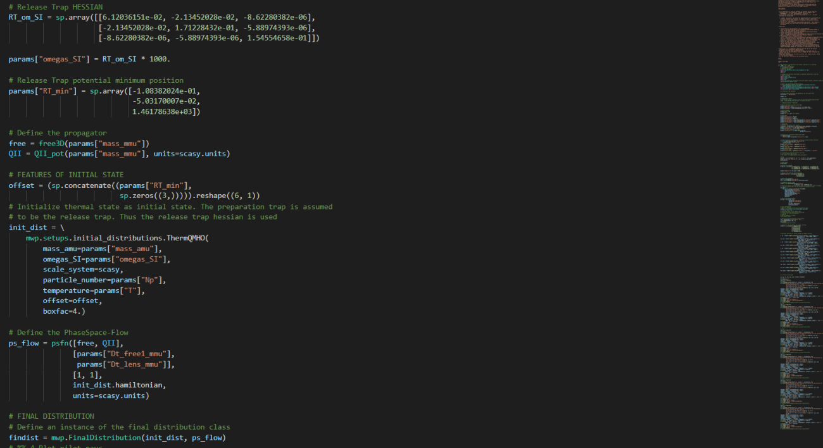Image resolution: width=823 pixels, height=448 pixels.
Task: Click the mass_amu keyword argument
Action: [x=61, y=249]
